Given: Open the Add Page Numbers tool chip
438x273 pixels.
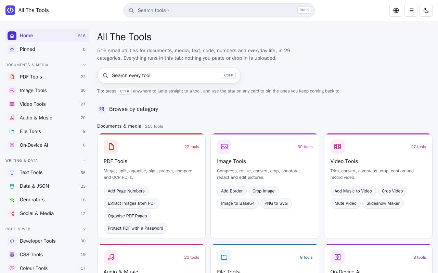Looking at the screenshot, I should pyautogui.click(x=126, y=191).
